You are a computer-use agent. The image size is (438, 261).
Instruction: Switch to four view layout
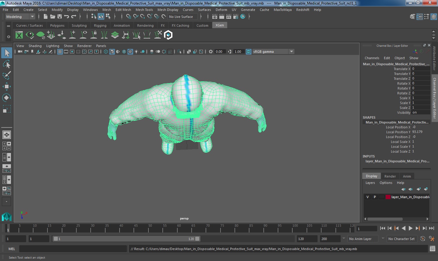coord(7,146)
